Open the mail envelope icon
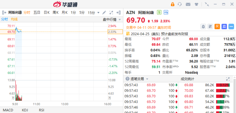The image size is (236, 113). (188, 4)
